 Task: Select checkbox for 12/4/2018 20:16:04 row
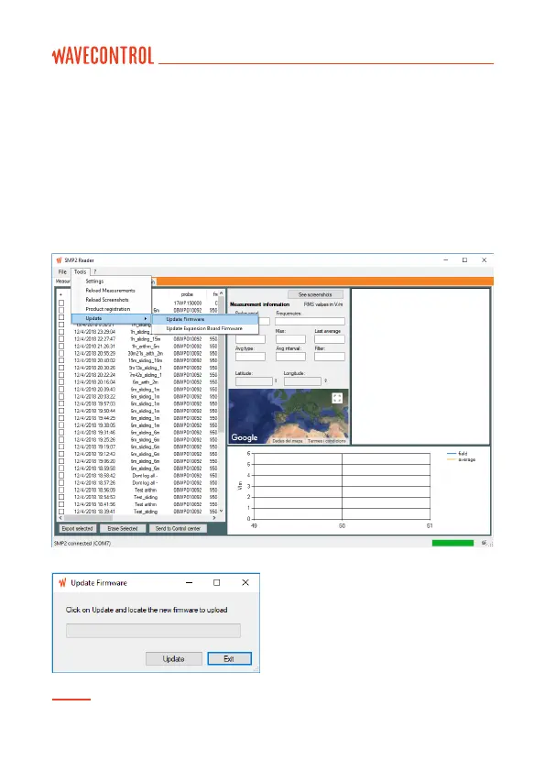[61, 382]
